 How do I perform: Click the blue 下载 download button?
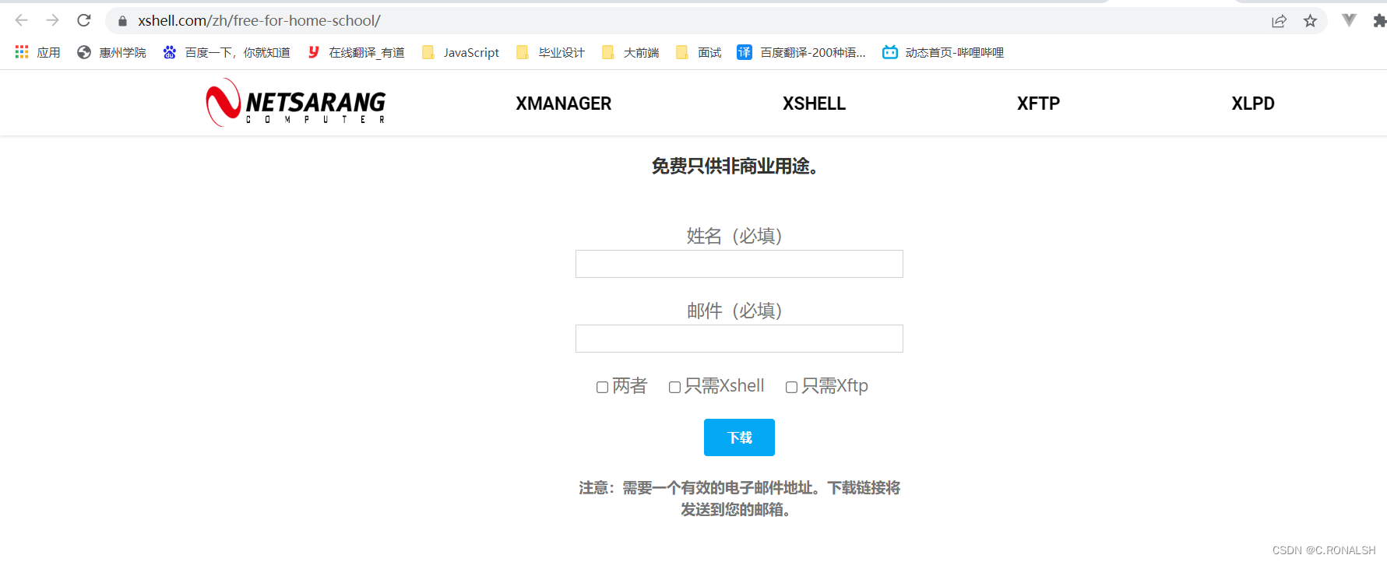click(x=739, y=437)
